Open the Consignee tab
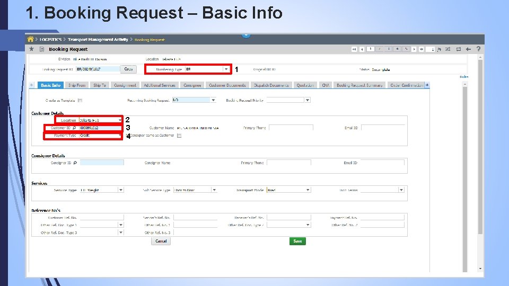Viewport: 509px width, 286px height. [192, 85]
